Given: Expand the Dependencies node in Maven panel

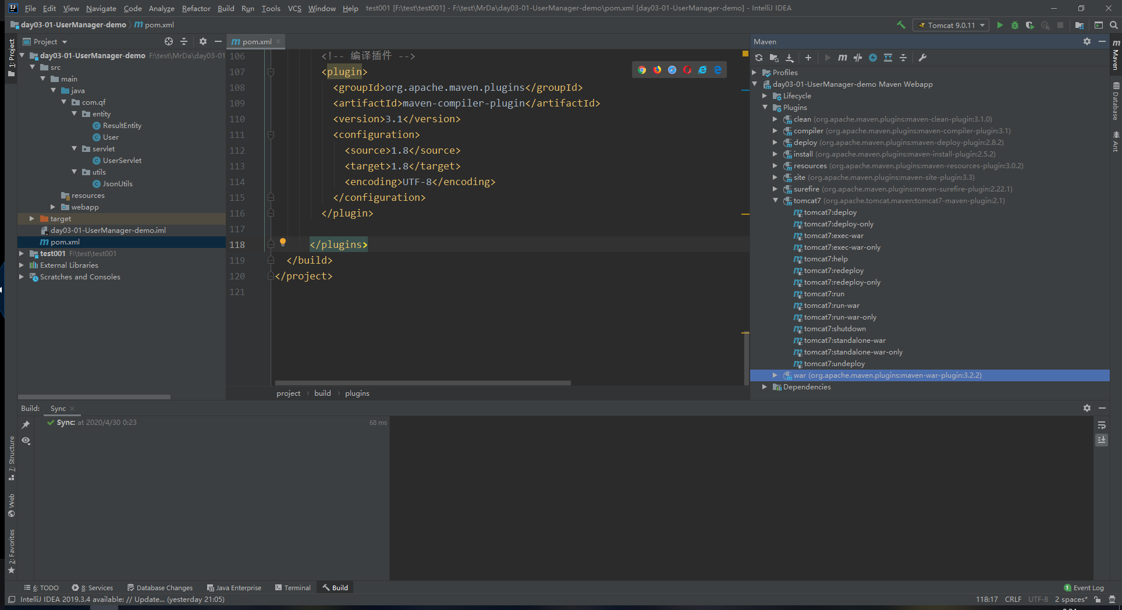Looking at the screenshot, I should [x=764, y=386].
